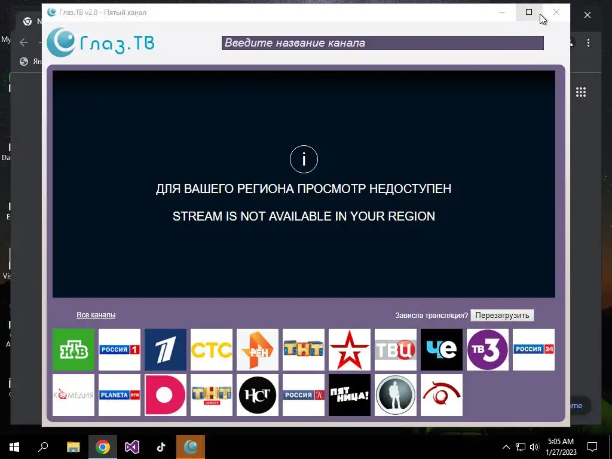
Task: Open the Россия К channel
Action: point(304,395)
